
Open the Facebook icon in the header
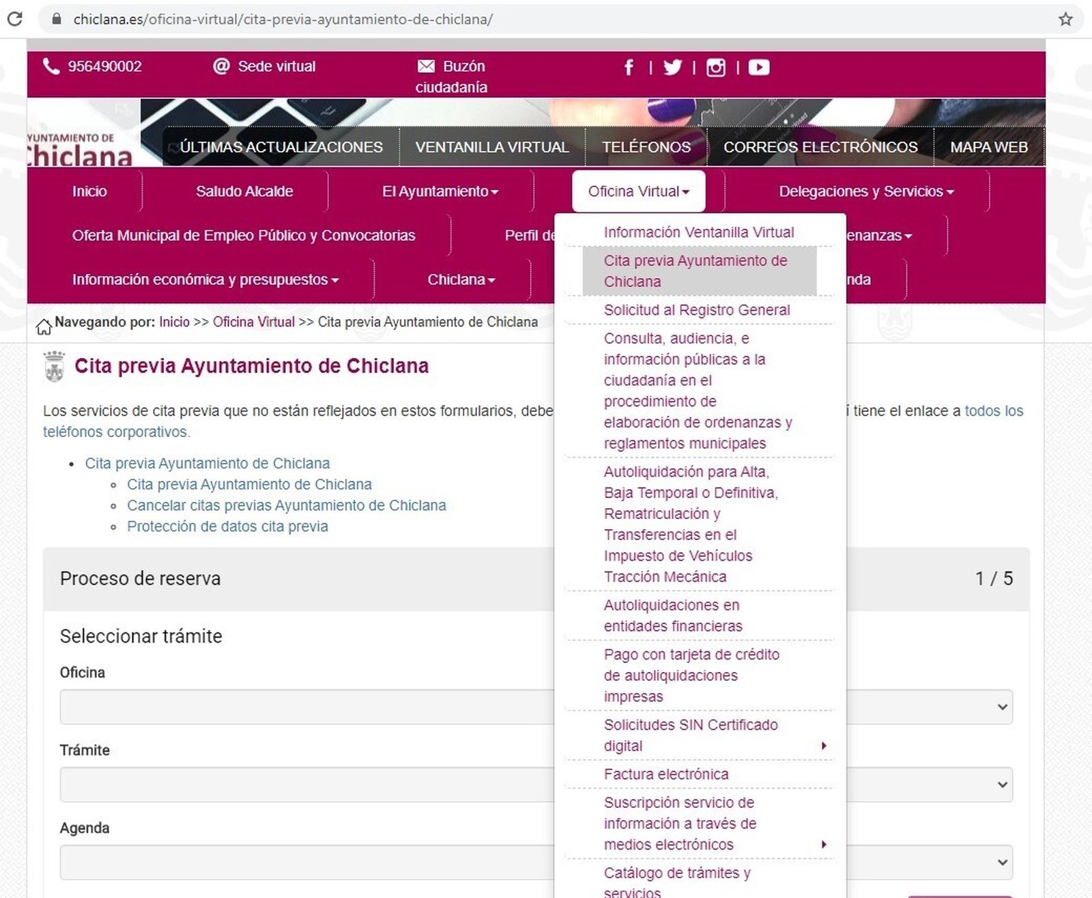coord(629,67)
